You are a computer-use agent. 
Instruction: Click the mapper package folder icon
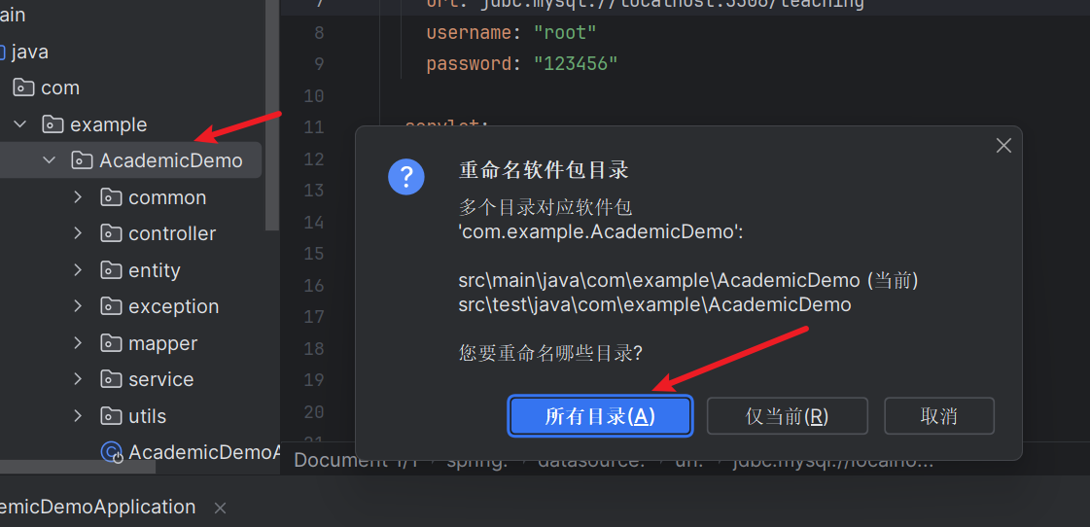point(111,343)
